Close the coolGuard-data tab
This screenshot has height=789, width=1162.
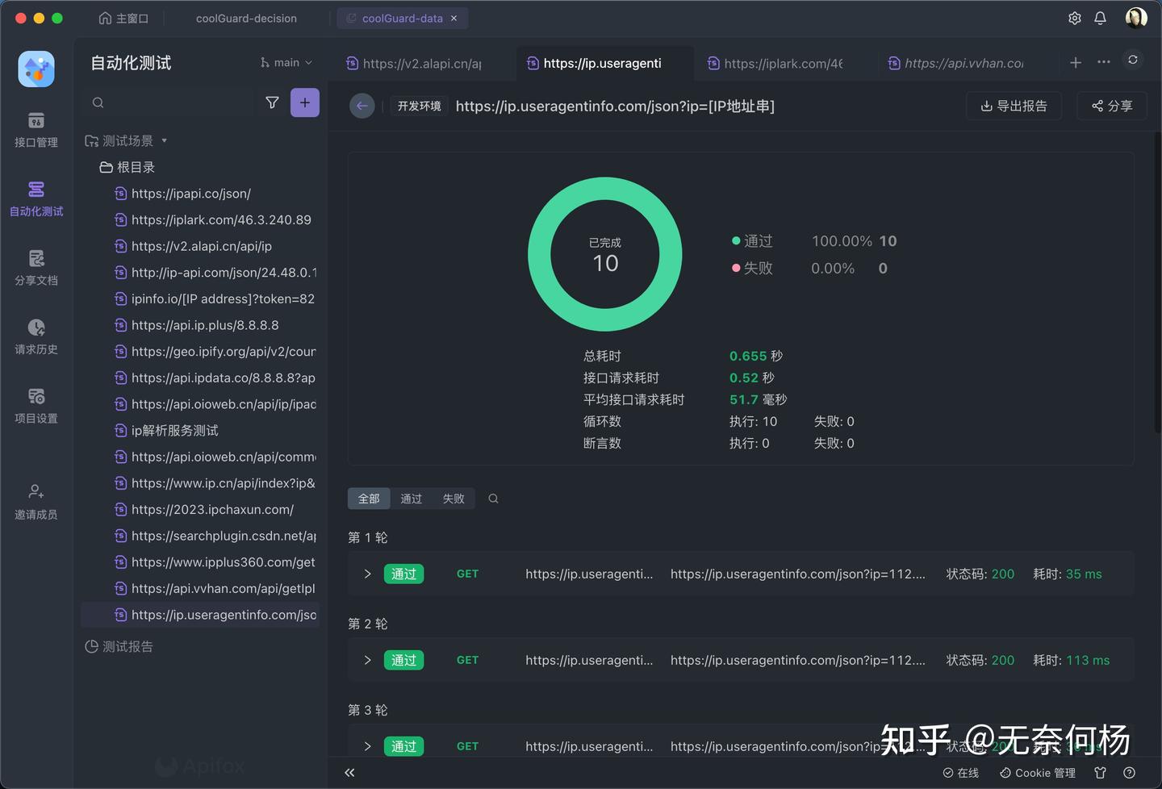pyautogui.click(x=454, y=18)
